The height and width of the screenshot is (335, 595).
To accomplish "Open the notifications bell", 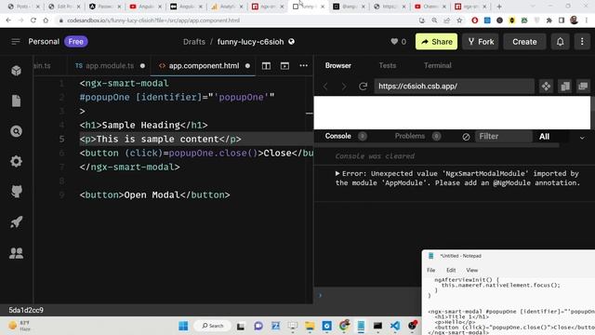I will [x=560, y=42].
